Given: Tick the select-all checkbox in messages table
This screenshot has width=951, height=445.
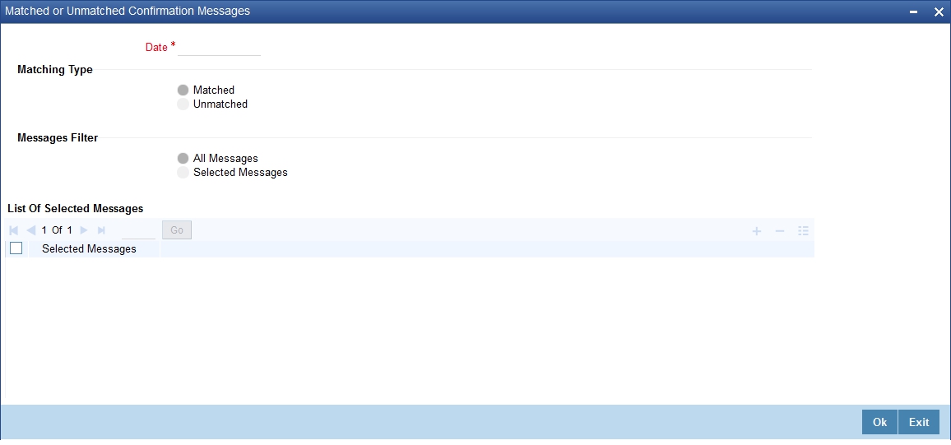Looking at the screenshot, I should pyautogui.click(x=16, y=248).
